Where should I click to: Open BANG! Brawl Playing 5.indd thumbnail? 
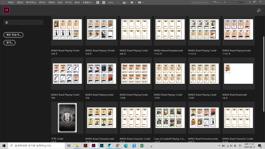[67, 74]
